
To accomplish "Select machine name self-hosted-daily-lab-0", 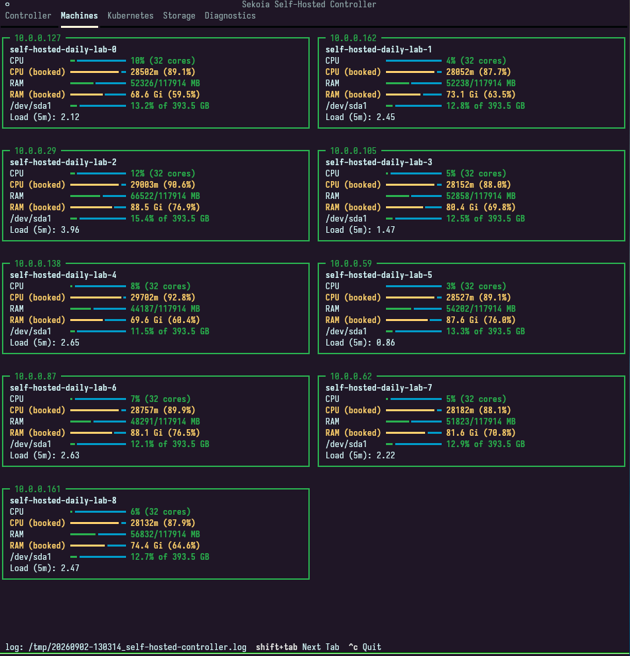I will tap(63, 49).
